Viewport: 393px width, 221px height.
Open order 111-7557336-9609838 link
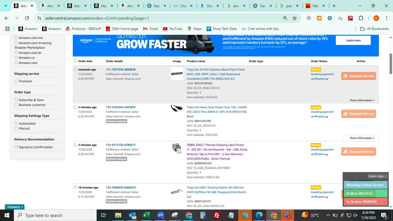click(x=121, y=70)
